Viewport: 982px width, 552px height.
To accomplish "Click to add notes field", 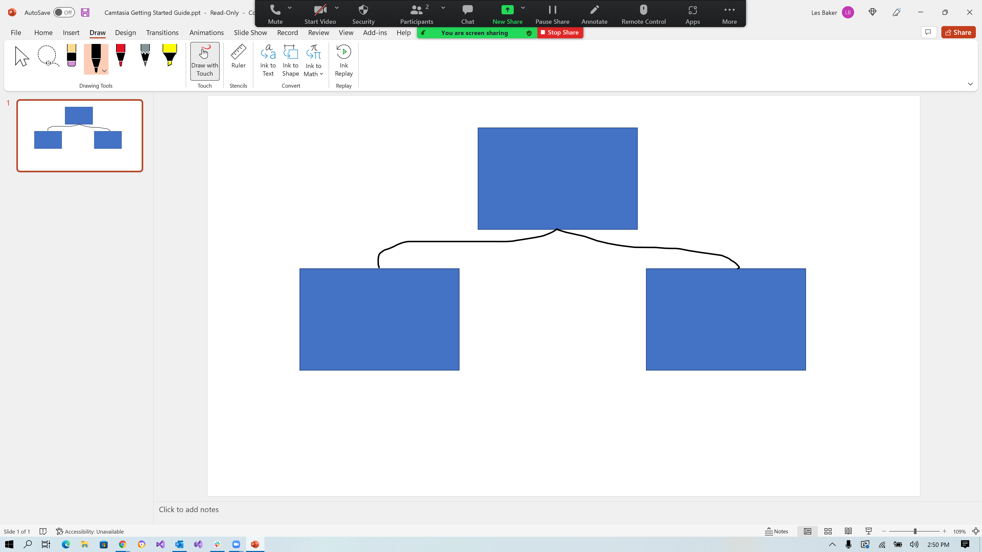I will point(568,509).
